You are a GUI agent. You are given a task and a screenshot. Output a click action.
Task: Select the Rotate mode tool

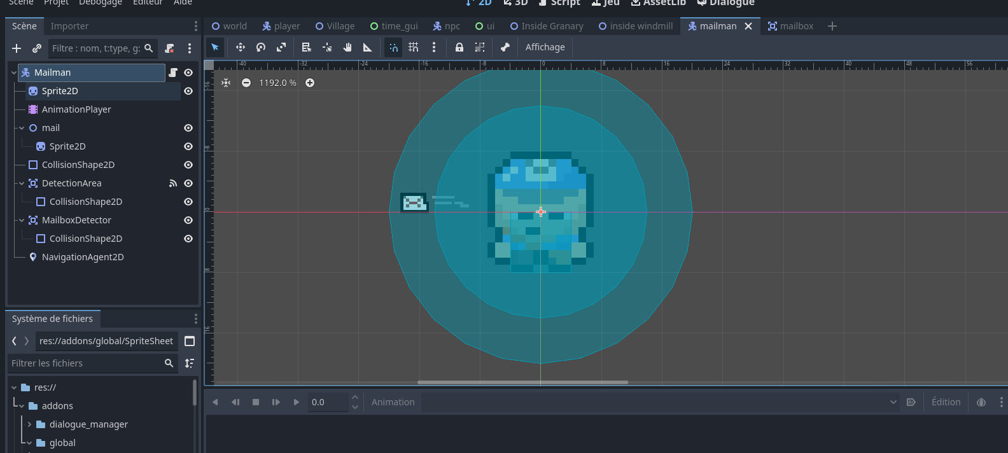coord(261,47)
